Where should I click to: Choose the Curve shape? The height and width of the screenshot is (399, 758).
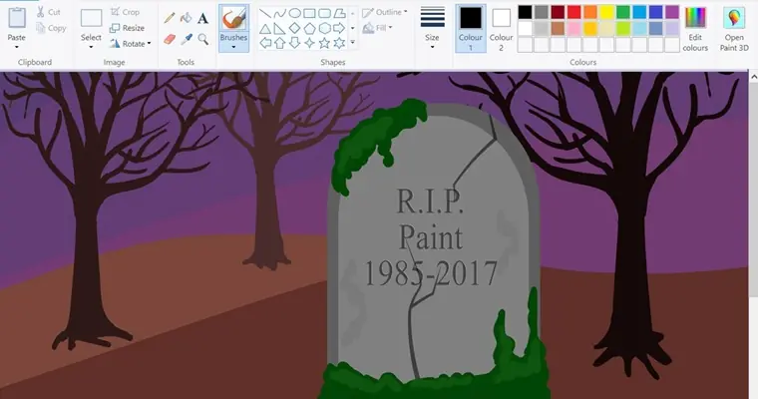[279, 13]
